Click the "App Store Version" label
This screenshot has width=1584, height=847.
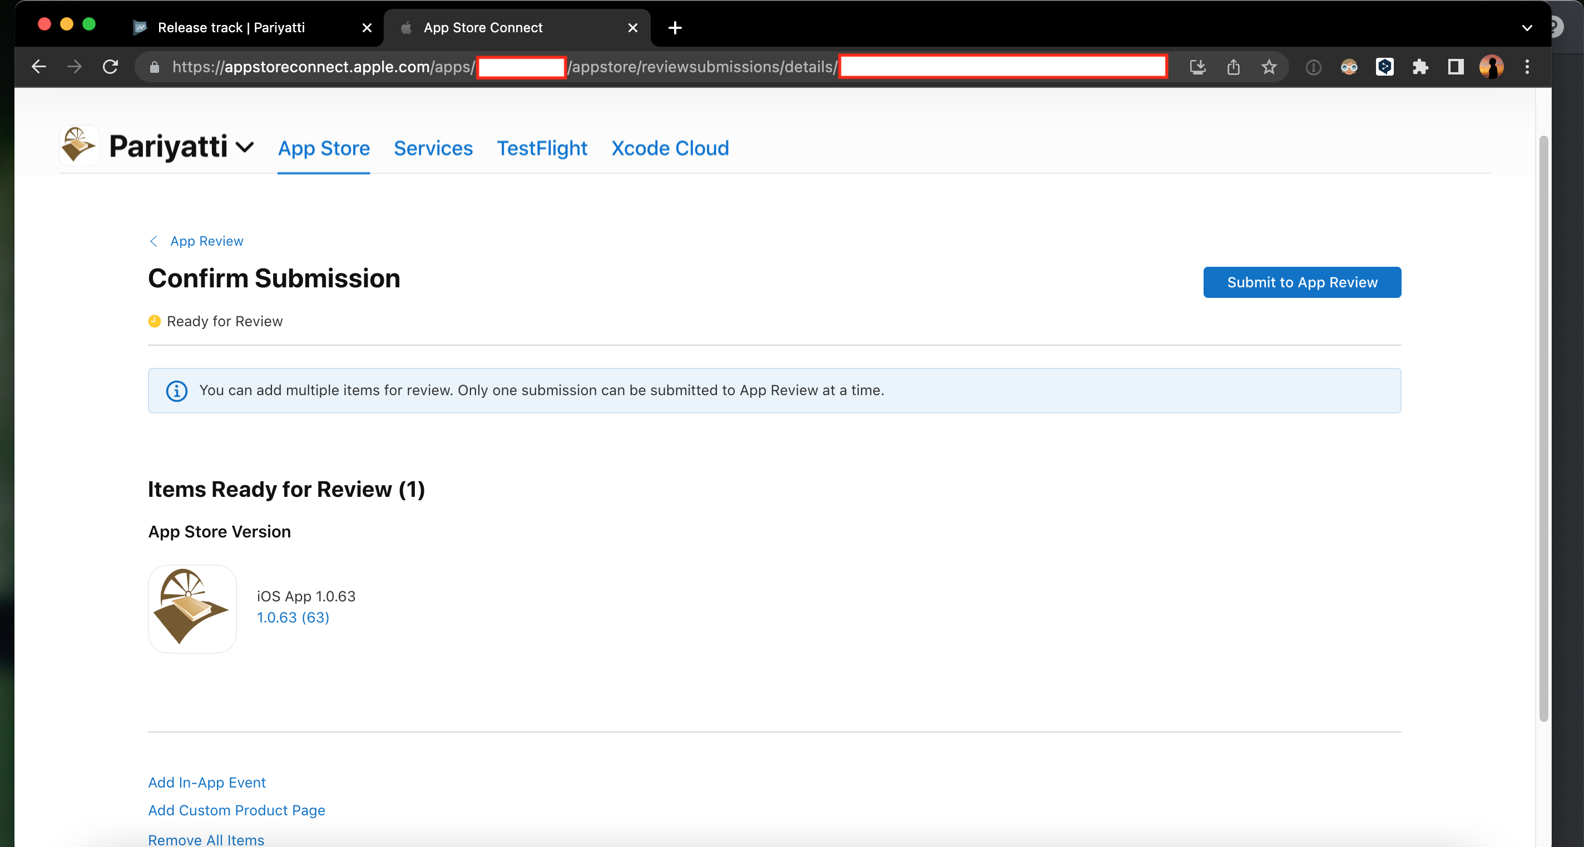coord(220,532)
